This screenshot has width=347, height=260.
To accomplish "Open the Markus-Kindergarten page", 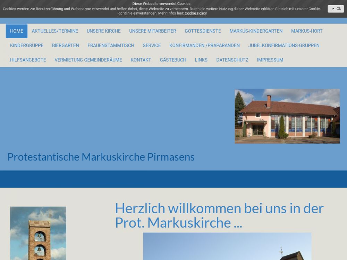I will [x=256, y=31].
